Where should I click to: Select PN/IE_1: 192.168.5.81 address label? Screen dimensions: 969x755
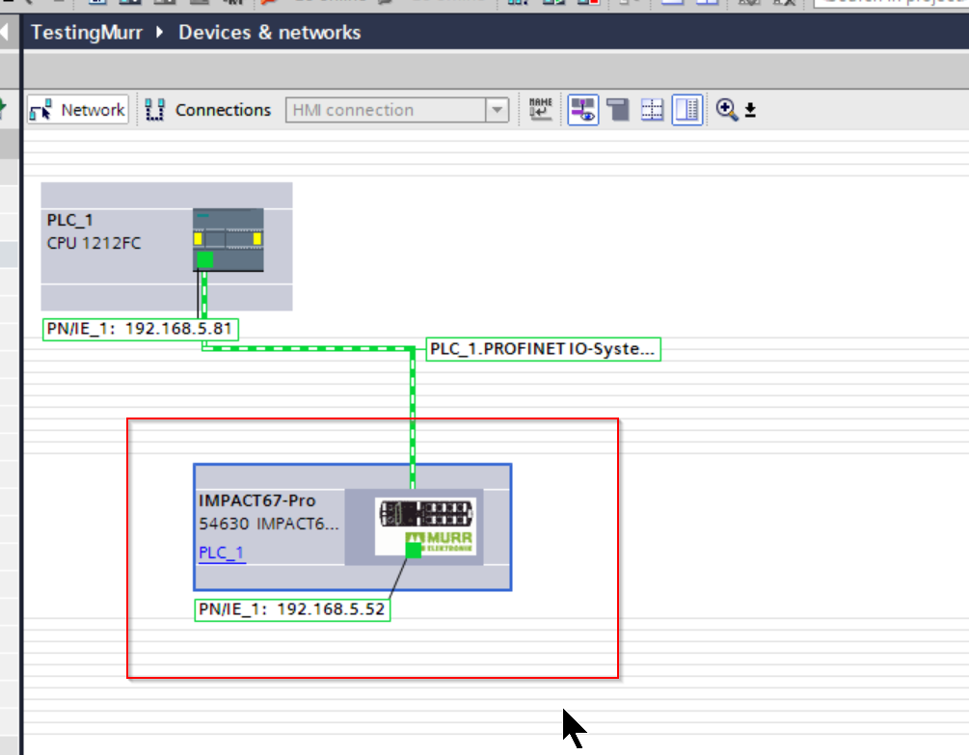(x=140, y=329)
